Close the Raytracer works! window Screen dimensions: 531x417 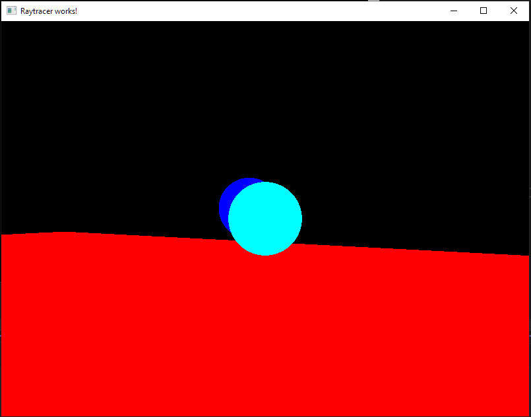[514, 11]
